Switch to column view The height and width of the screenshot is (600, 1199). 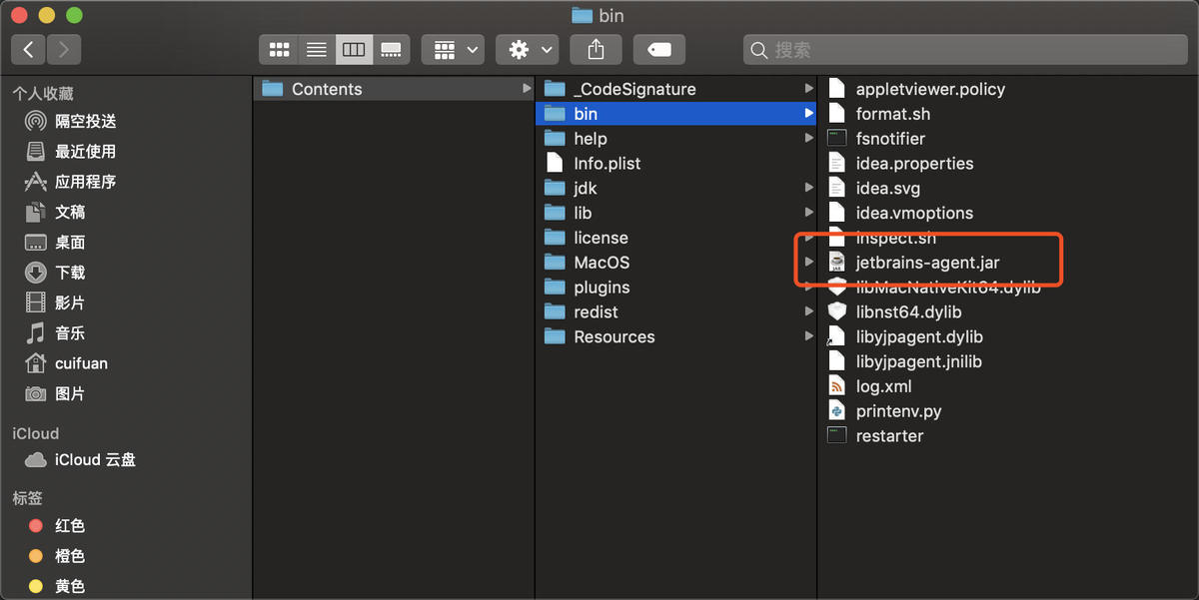354,49
